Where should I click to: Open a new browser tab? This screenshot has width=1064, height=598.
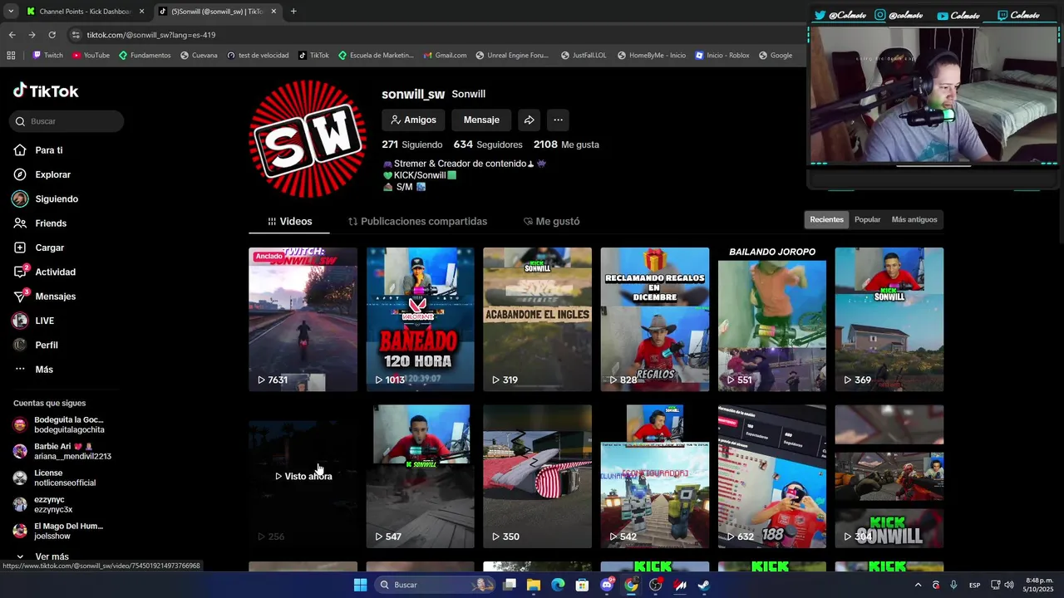point(293,12)
